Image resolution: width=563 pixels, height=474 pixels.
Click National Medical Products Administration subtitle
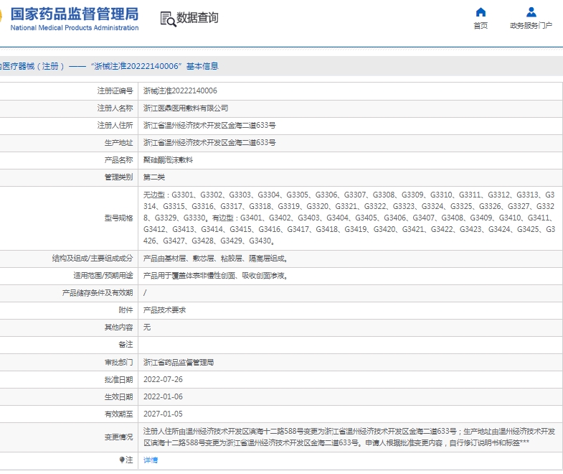tap(75, 28)
